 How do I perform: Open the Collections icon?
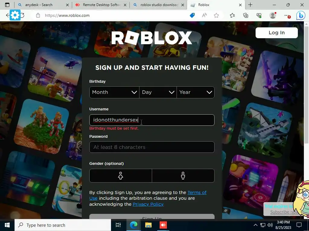246,15
